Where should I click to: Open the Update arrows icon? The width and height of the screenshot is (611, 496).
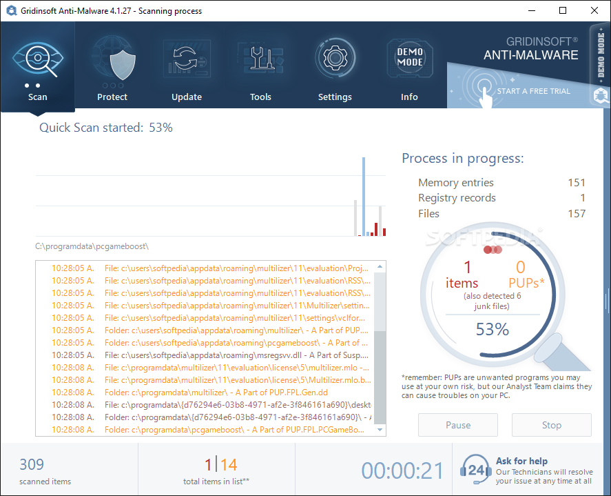pos(187,59)
